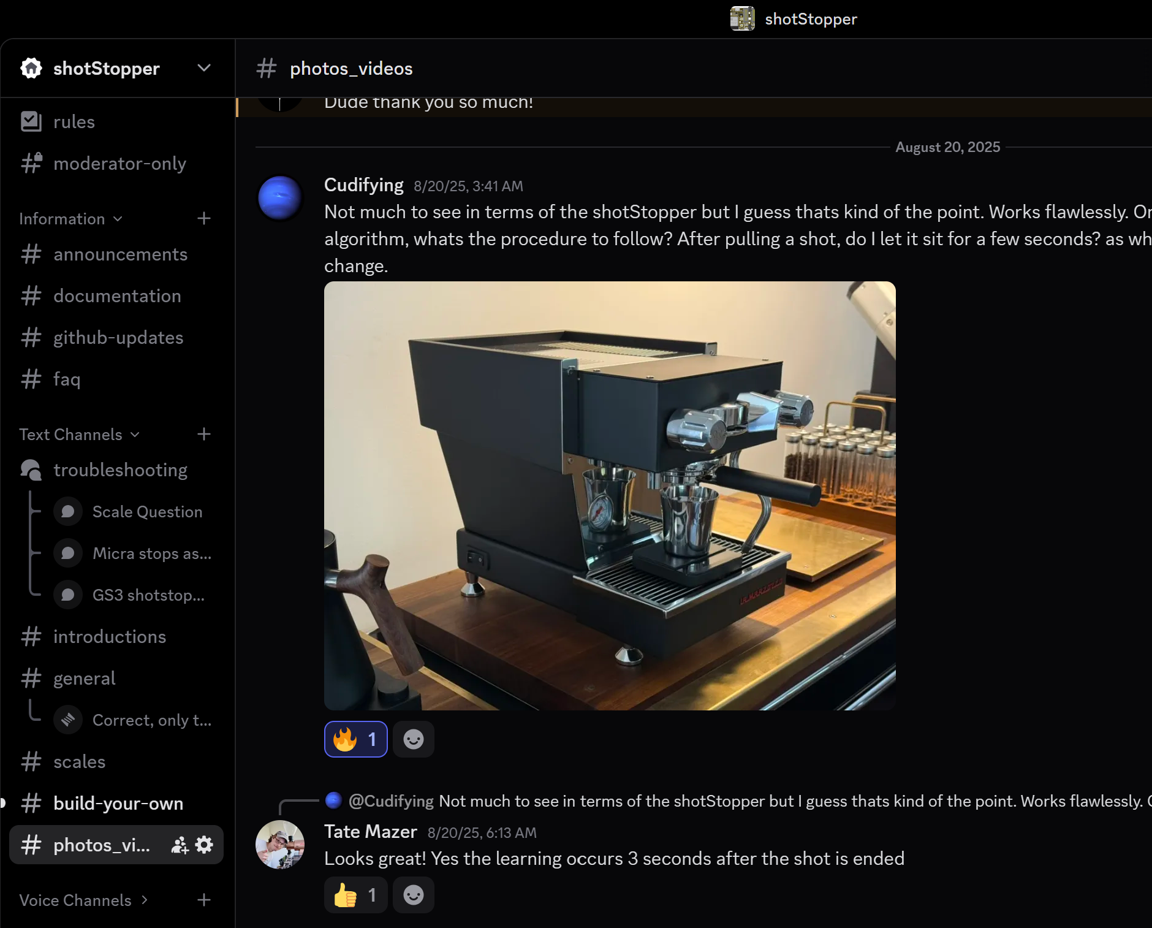This screenshot has height=928, width=1152.
Task: Click the plus icon next to Voice Channels
Action: [203, 900]
